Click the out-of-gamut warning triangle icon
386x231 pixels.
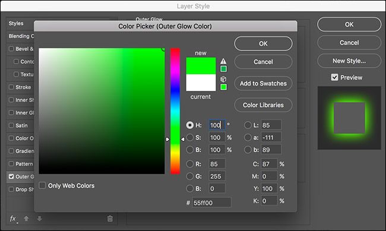(x=223, y=61)
